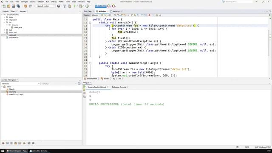The height and width of the screenshot is (153, 272).
Task: Expand the nbproject folder node
Action: tap(4, 20)
